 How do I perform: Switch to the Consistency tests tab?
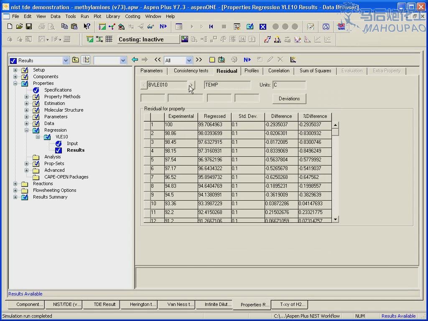click(191, 71)
